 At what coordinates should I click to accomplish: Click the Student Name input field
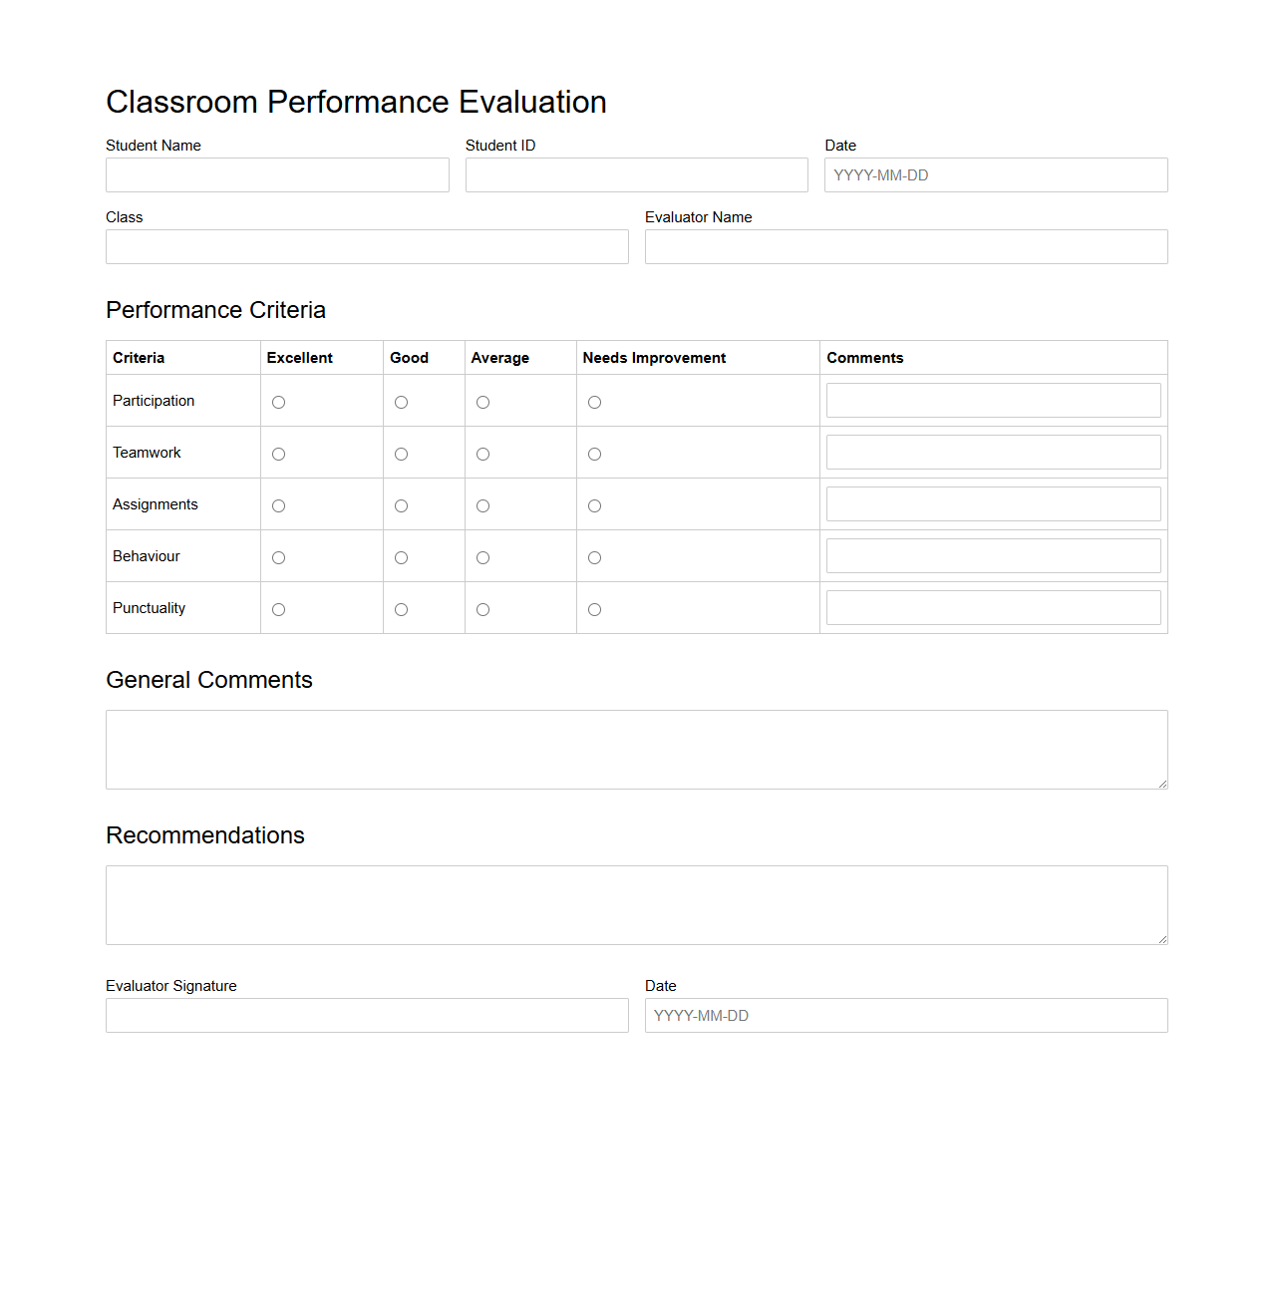tap(277, 174)
